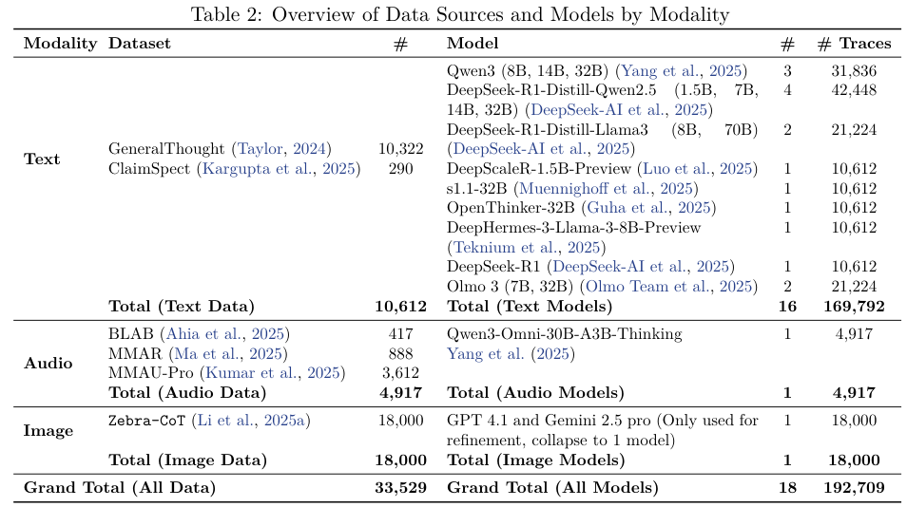This screenshot has width=907, height=507.
Task: Click the 'DeepScaleR-1.5B-Preview' model name
Action: tap(538, 169)
